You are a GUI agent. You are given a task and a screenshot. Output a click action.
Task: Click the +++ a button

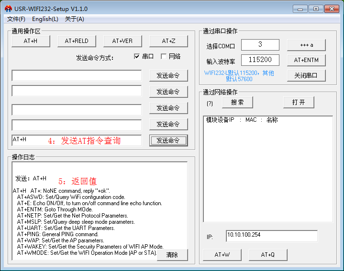pos(306,45)
